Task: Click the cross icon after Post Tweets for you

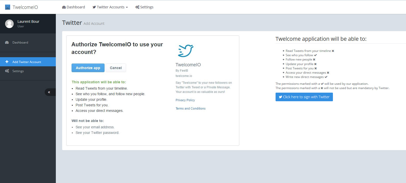Action: pos(316,68)
